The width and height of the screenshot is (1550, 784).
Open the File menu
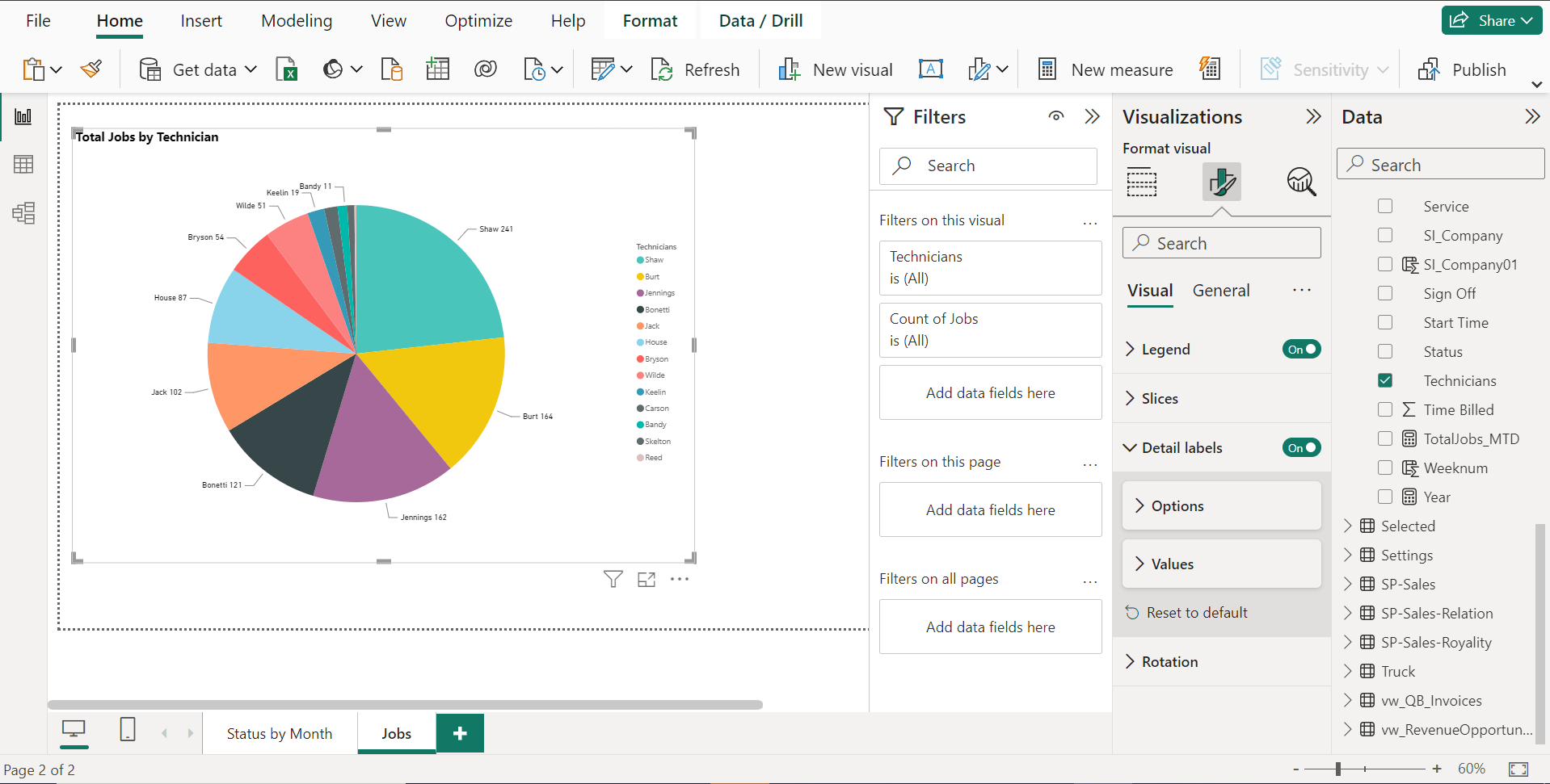pos(38,21)
